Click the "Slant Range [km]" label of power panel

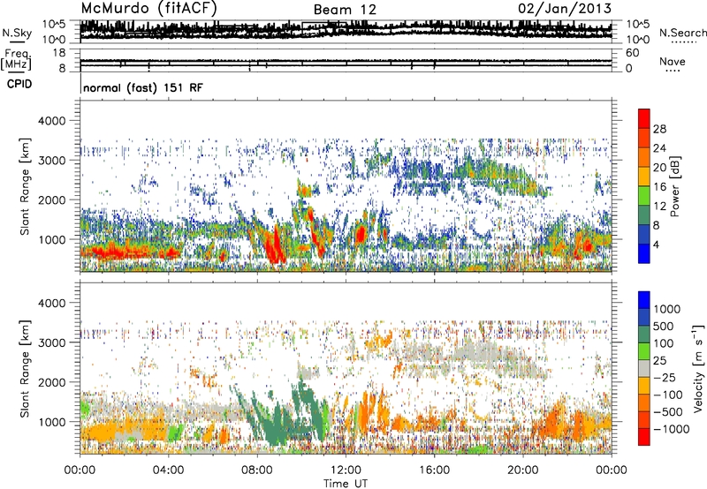point(25,186)
